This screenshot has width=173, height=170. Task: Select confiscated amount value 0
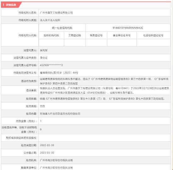(x=41, y=130)
